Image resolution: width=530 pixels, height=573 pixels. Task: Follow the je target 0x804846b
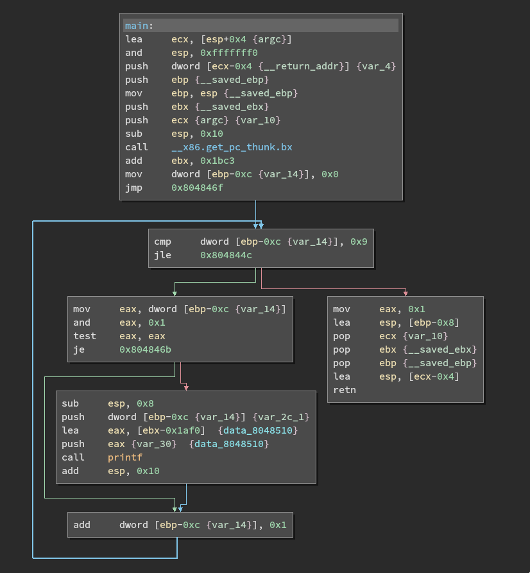145,349
